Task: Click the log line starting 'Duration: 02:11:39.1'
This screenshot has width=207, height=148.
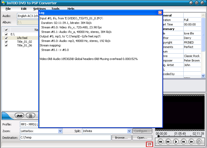Action: 66,23
